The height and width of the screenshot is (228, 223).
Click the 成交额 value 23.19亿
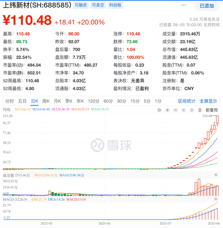(188, 42)
